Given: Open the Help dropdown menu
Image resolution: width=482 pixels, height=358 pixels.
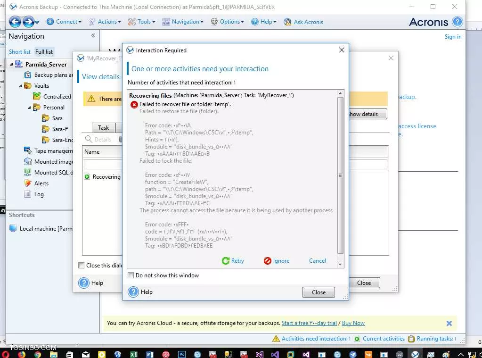Looking at the screenshot, I should point(264,22).
